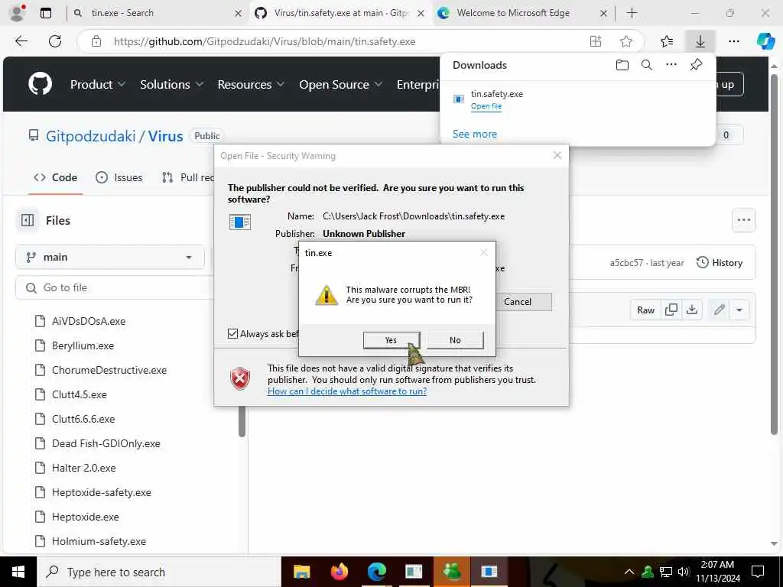View file History
783x587 pixels.
click(x=720, y=263)
